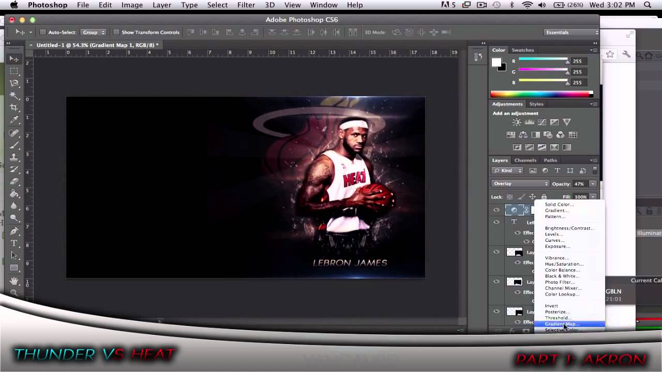Add a Levels adjustment icon
662x372 pixels.
click(x=529, y=122)
